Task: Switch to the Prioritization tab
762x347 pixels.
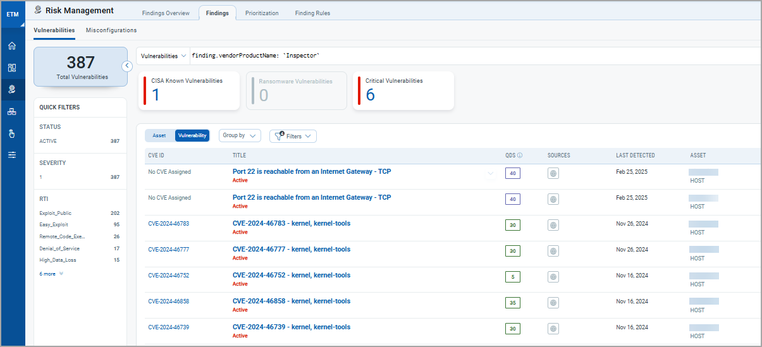Action: 262,13
